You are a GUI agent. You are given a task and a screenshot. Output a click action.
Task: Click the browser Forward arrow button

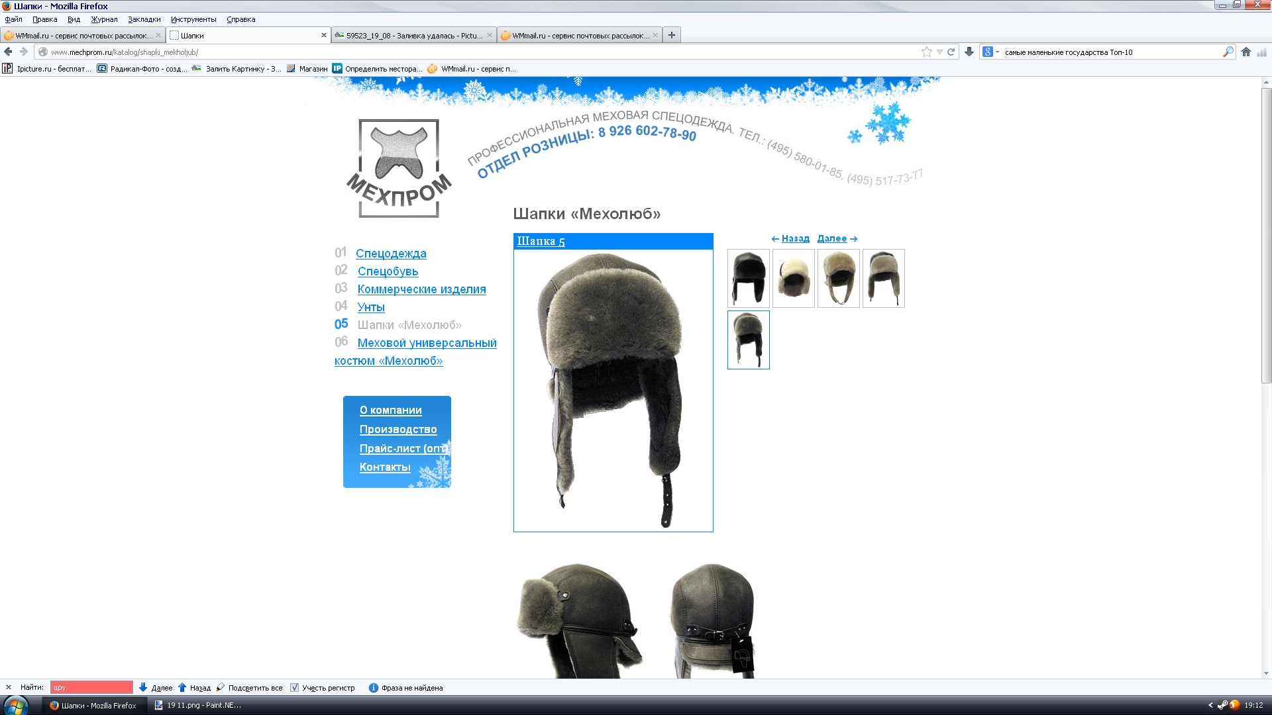[x=24, y=52]
